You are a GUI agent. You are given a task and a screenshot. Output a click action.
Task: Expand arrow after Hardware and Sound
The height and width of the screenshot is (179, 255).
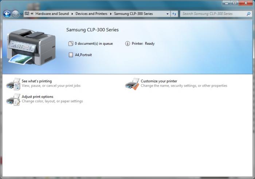point(72,14)
